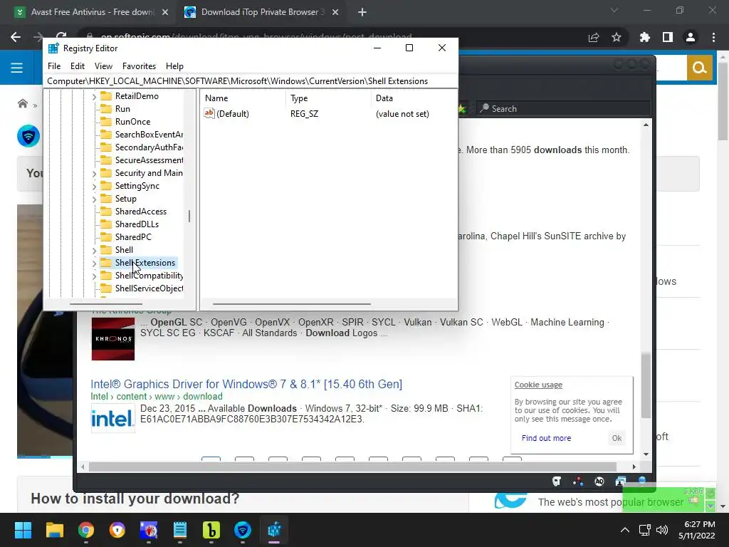Open the Chrome three-dot menu
Image resolution: width=729 pixels, height=547 pixels.
713,37
